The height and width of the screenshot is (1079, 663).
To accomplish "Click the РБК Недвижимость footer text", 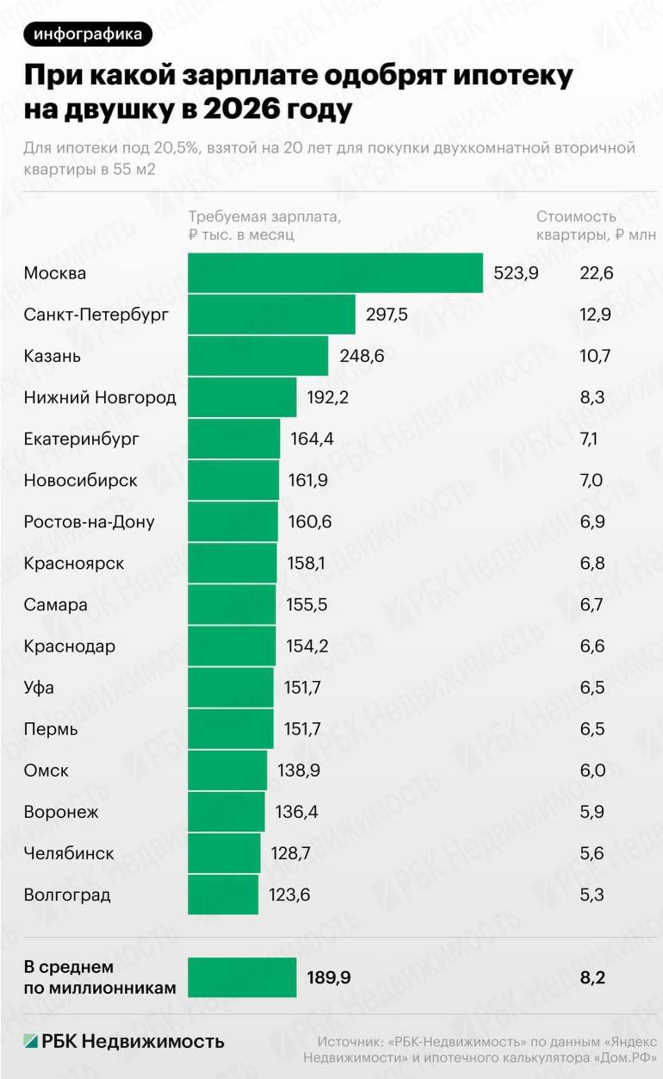I will tap(133, 1040).
